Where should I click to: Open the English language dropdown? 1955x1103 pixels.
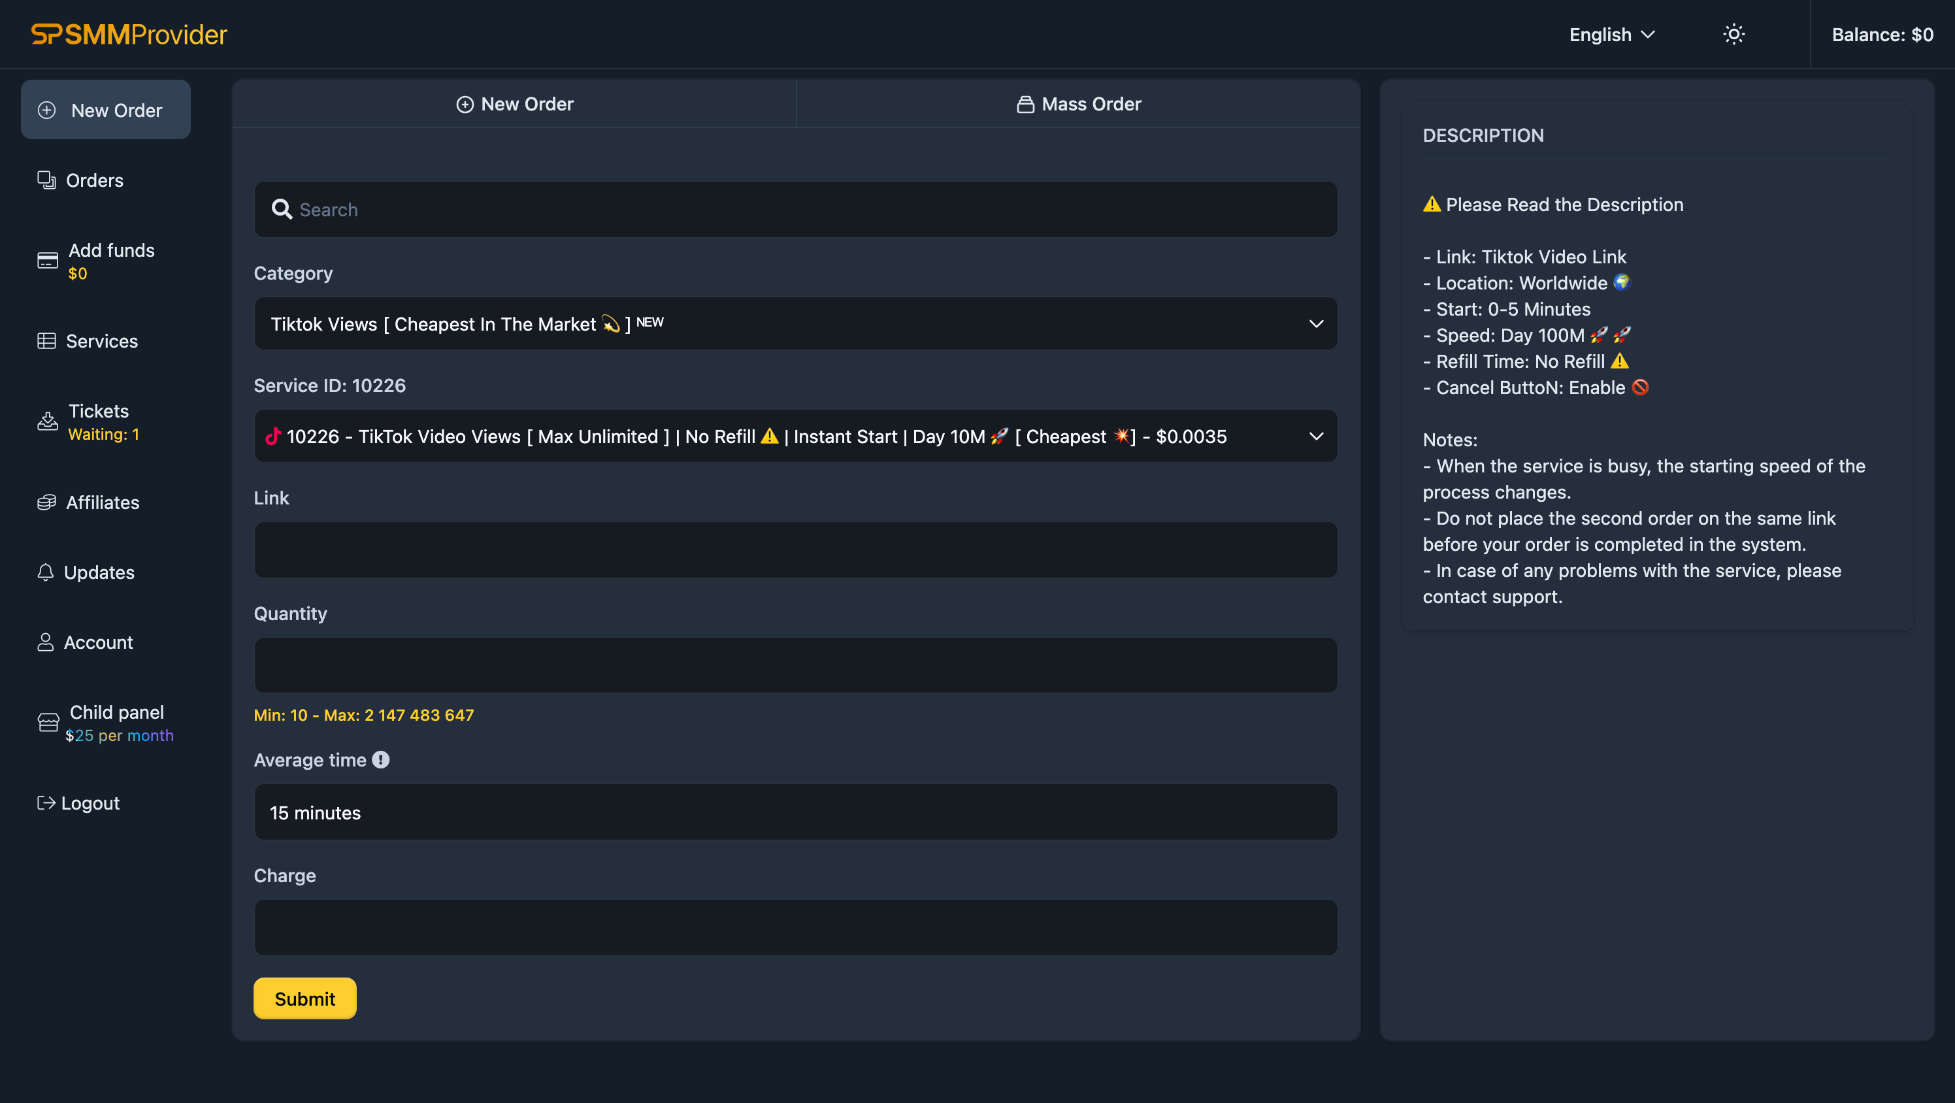tap(1611, 35)
